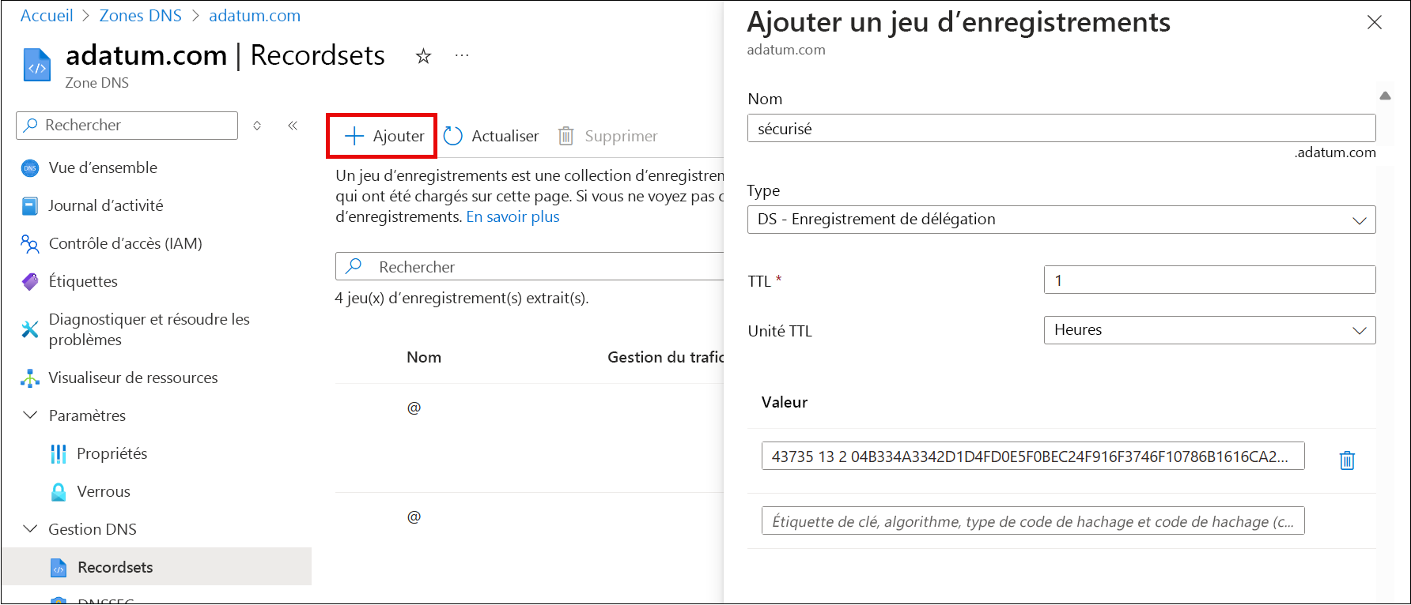Click the sidebar Rechercher search box
1411x605 pixels.
tap(127, 125)
